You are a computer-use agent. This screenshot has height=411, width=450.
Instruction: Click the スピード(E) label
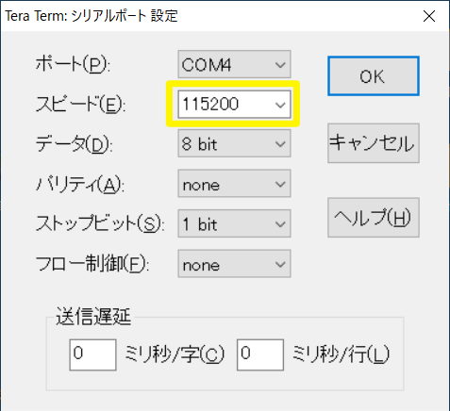80,105
